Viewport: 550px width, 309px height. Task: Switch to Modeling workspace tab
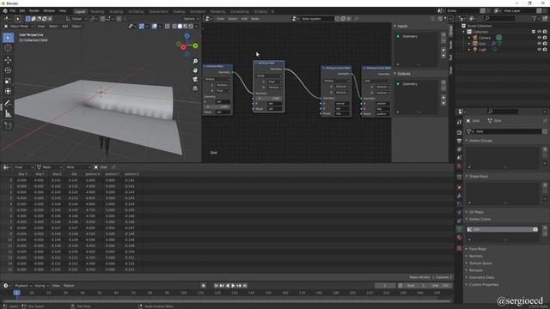pos(97,11)
